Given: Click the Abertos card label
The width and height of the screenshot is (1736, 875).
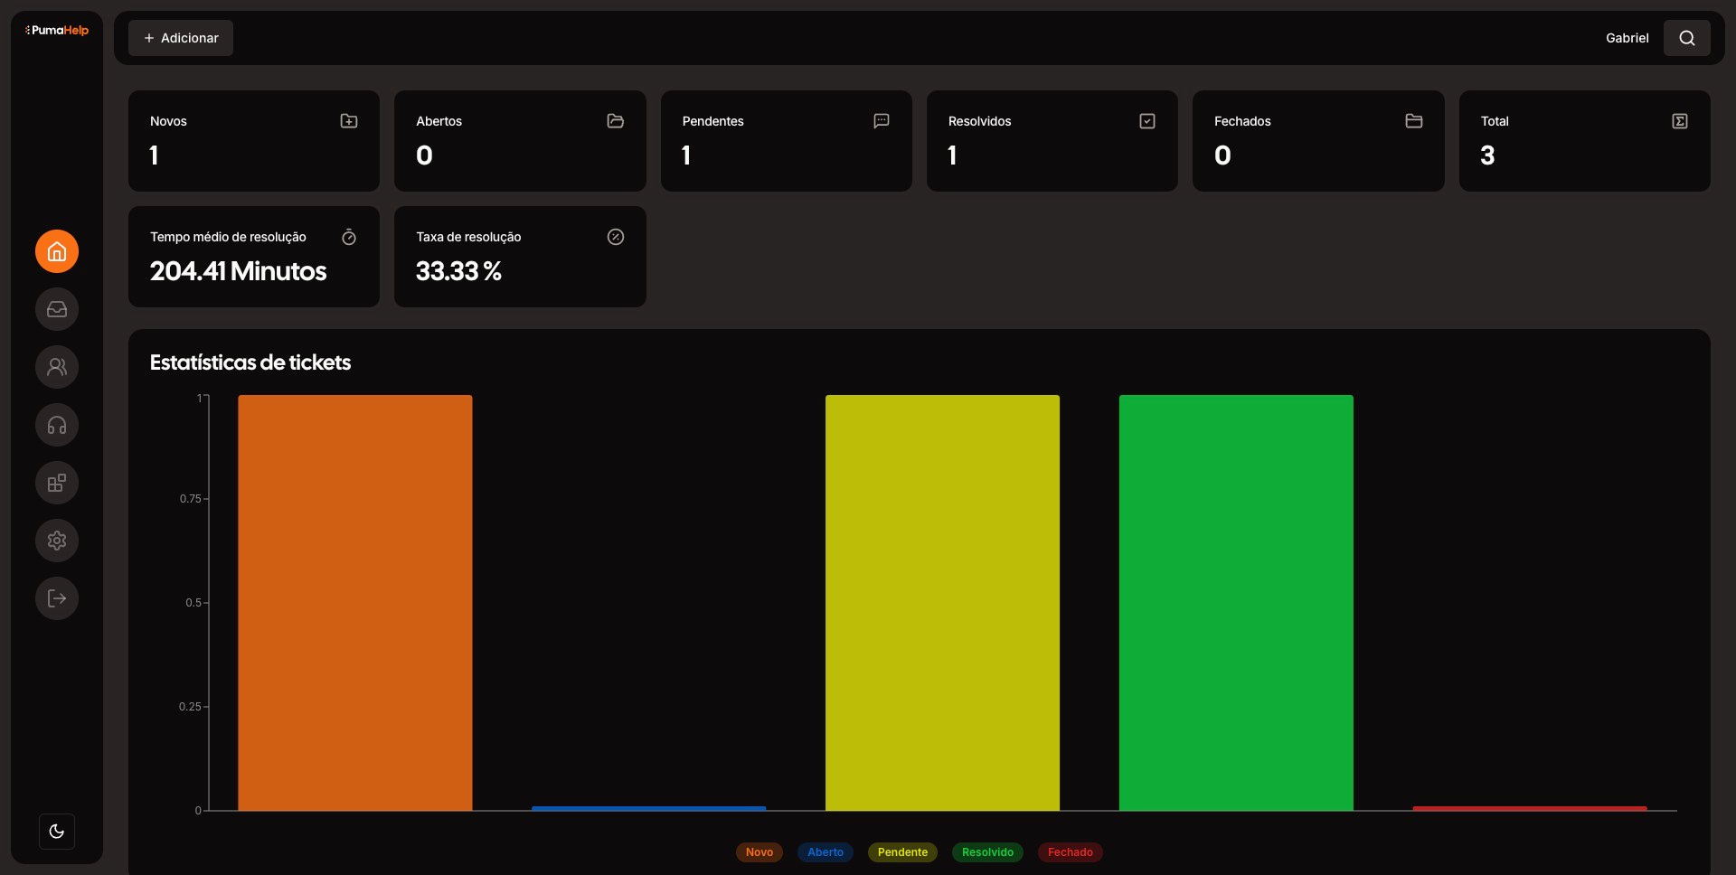Looking at the screenshot, I should (439, 121).
